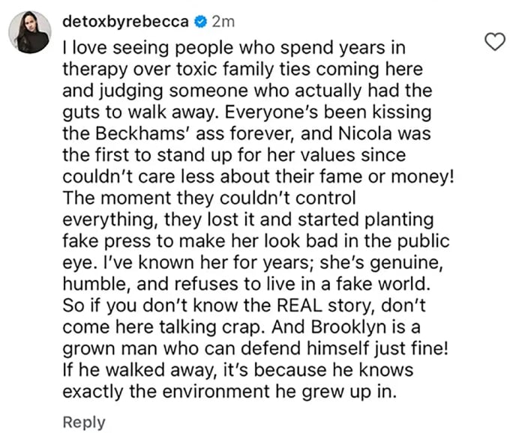Open the detoxbyrebecca username link
Screen dimensions: 525x433
click(x=124, y=22)
